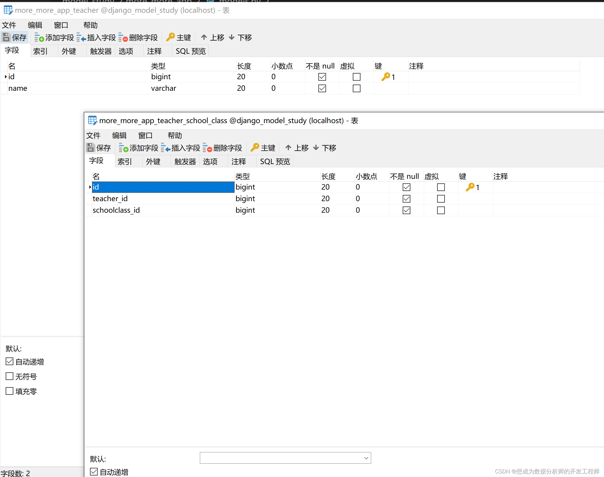The width and height of the screenshot is (604, 477).
Task: Switch to 选项 tab in teacher_school_class window
Action: tap(213, 161)
